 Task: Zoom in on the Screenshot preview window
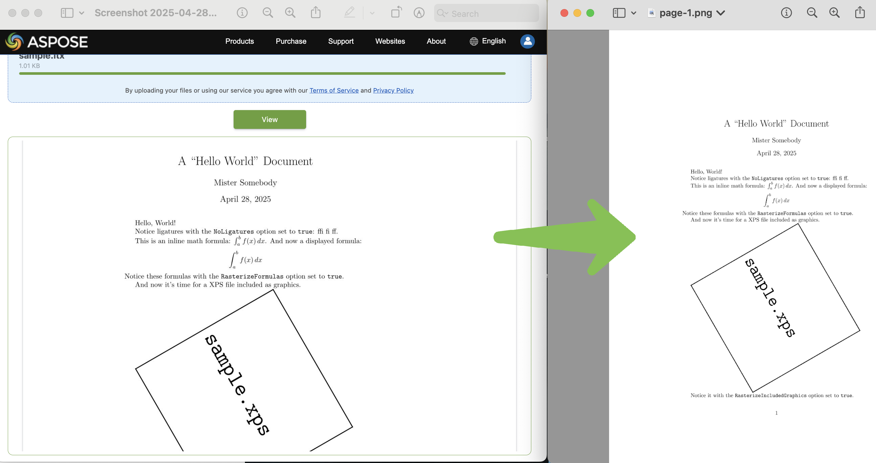(290, 13)
